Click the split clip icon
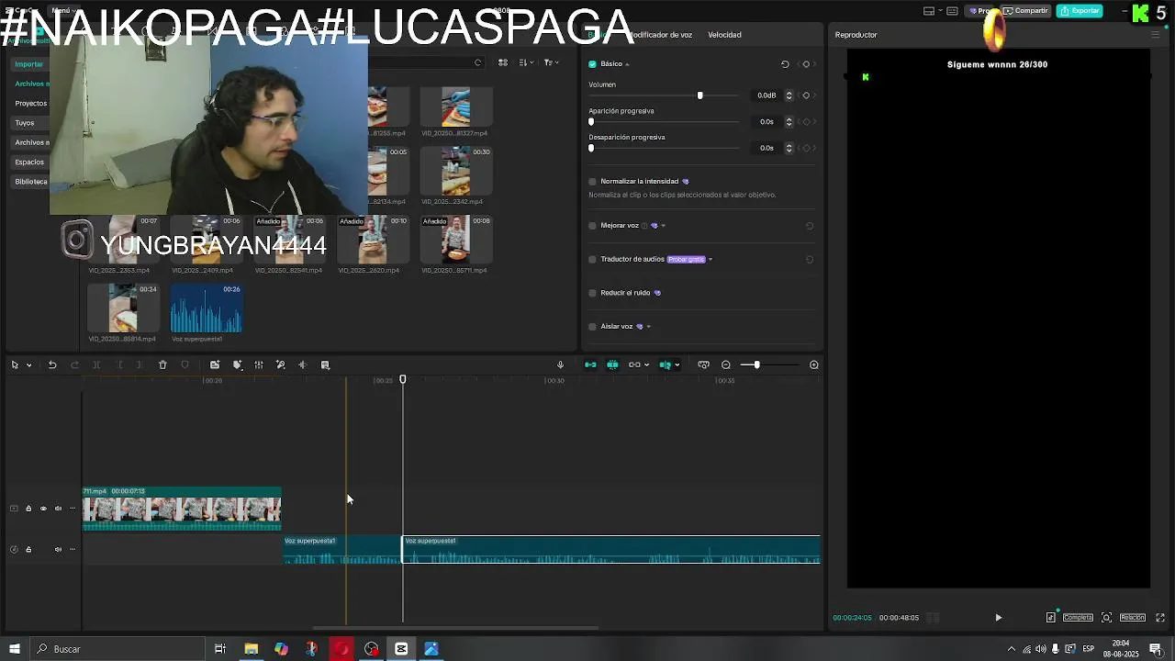 click(x=96, y=365)
